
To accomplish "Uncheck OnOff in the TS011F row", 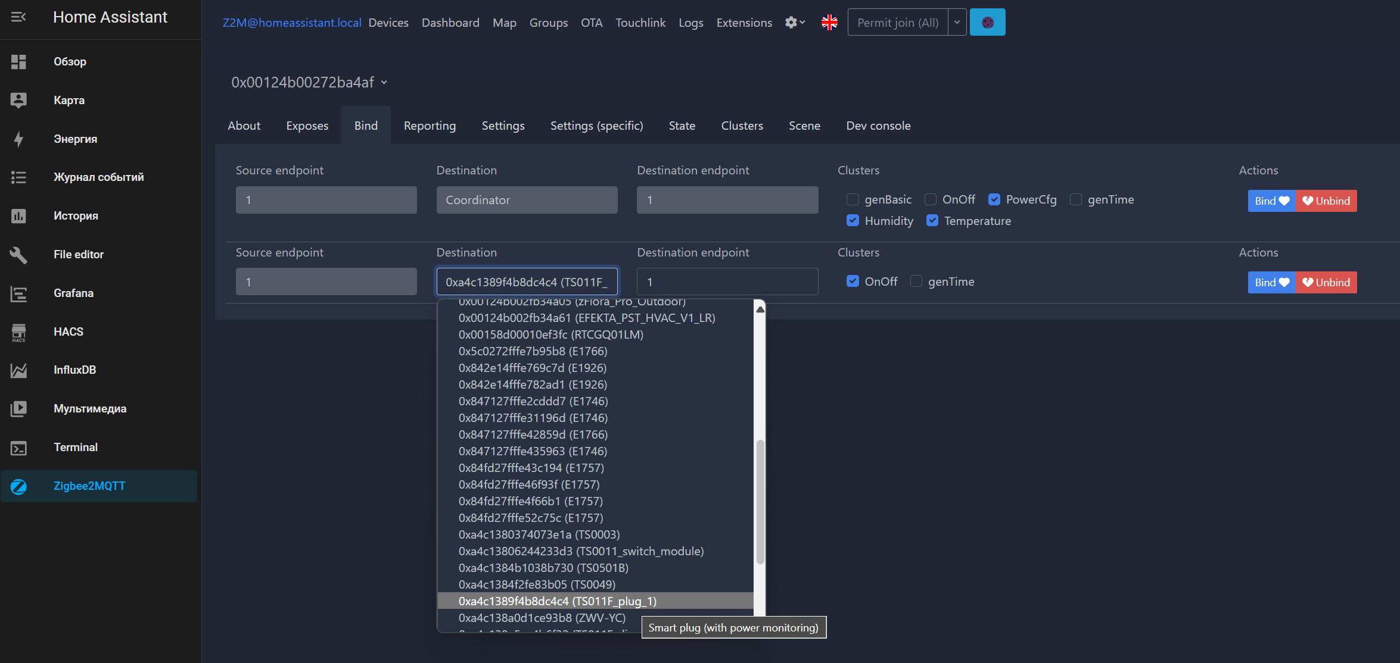I will pyautogui.click(x=853, y=282).
